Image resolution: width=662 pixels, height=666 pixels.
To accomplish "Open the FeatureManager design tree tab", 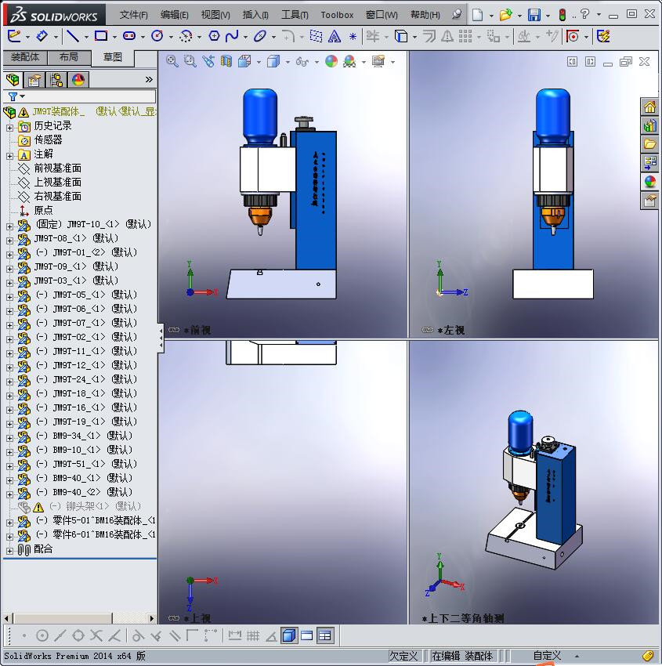I will (x=13, y=80).
